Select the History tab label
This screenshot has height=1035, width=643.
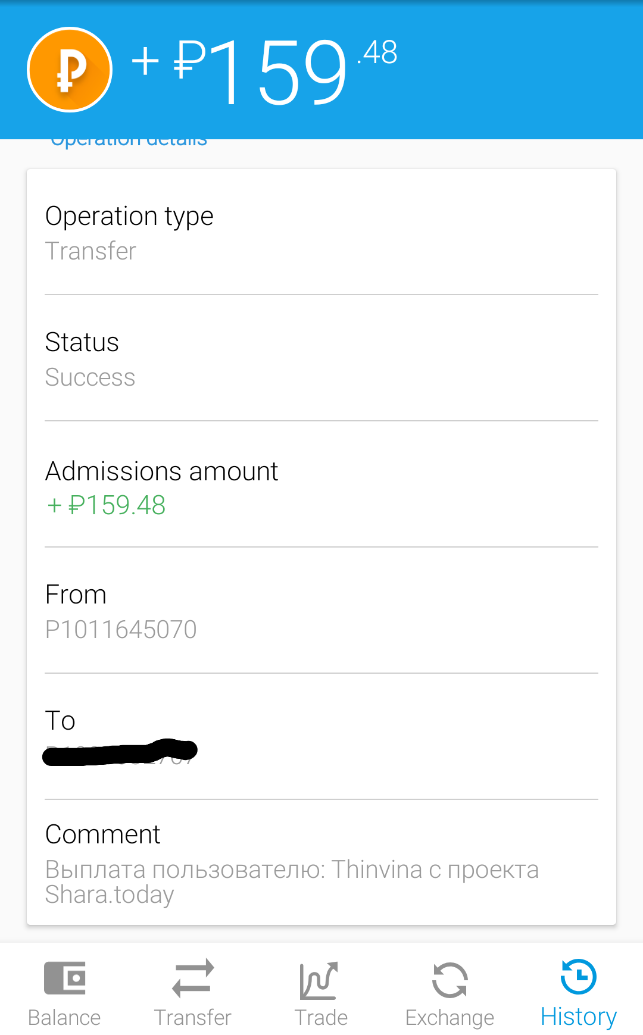point(579,1017)
